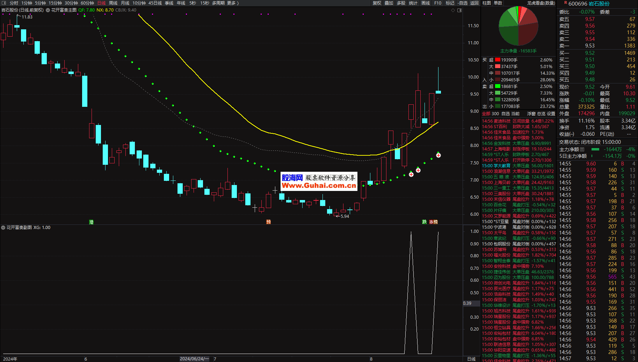Image resolution: width=638 pixels, height=362 pixels.
Task: Toggle the 浮窗 floating window option
Action: [531, 114]
